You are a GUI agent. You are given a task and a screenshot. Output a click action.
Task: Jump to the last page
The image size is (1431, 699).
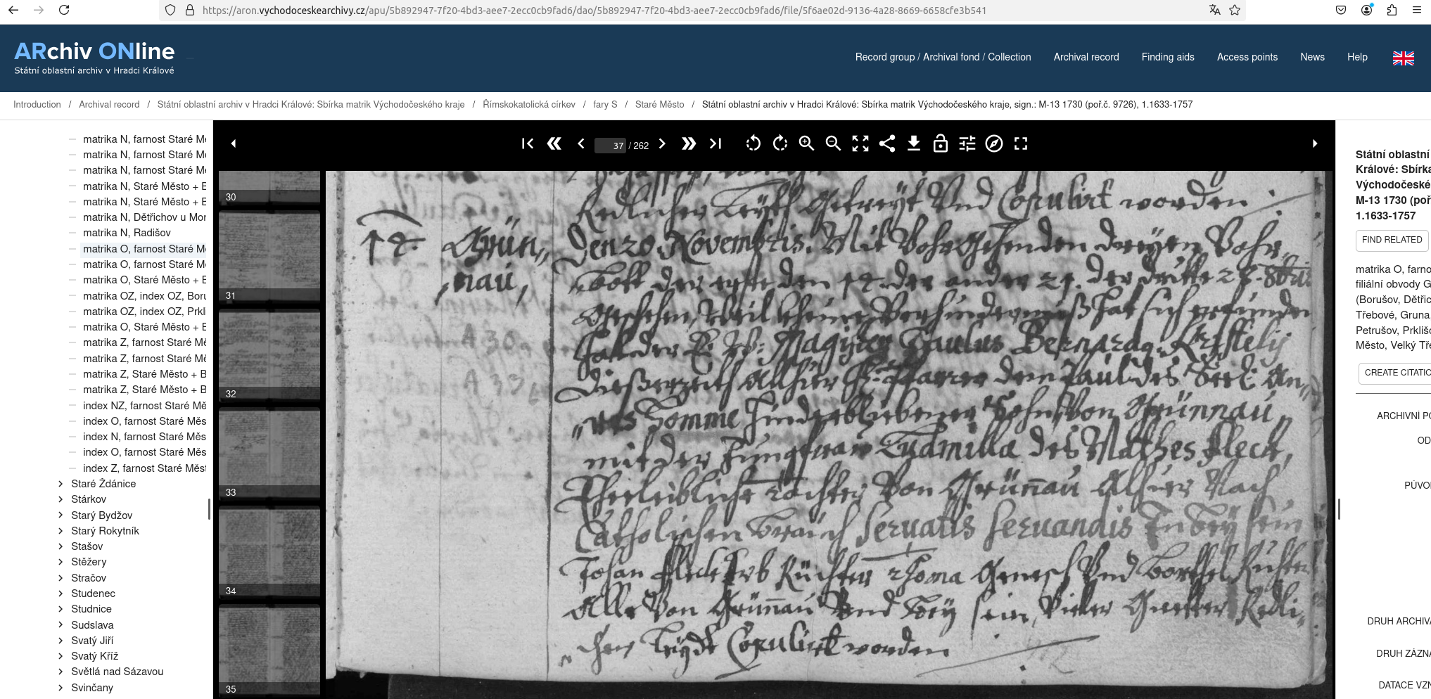coord(715,143)
